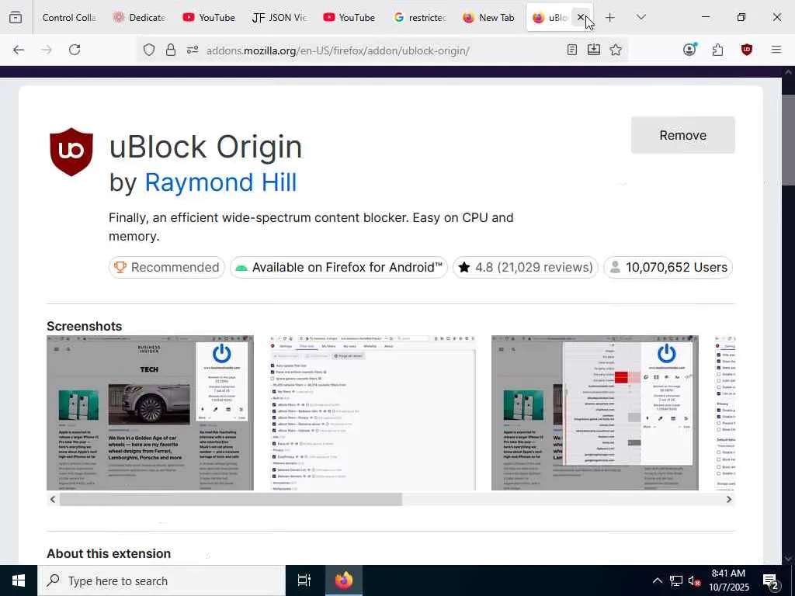Open the Firefox View icon
795x596 pixels.
click(16, 17)
